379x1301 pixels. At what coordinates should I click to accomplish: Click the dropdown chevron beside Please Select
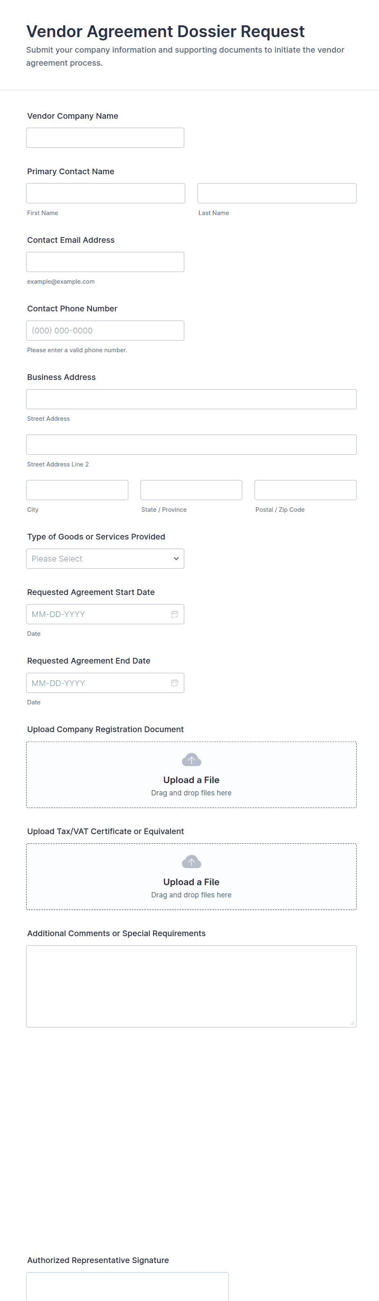tap(176, 559)
